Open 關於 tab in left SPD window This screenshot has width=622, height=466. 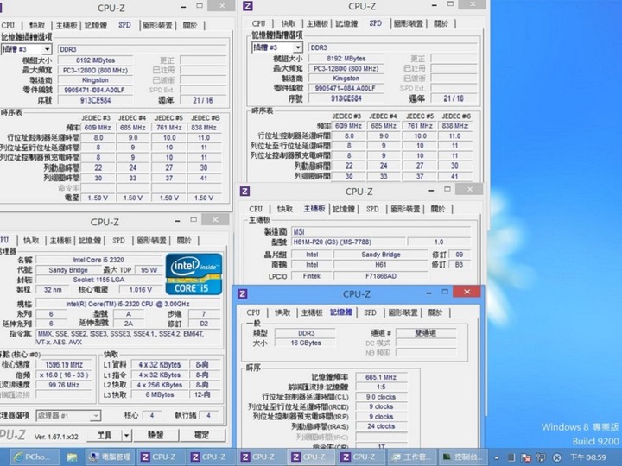(190, 25)
